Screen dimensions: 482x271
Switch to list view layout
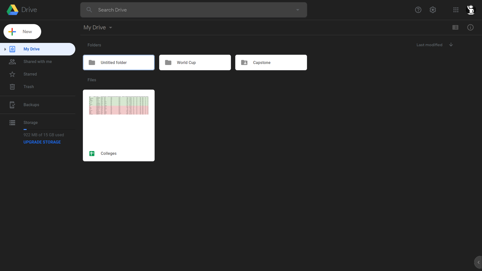tap(455, 27)
